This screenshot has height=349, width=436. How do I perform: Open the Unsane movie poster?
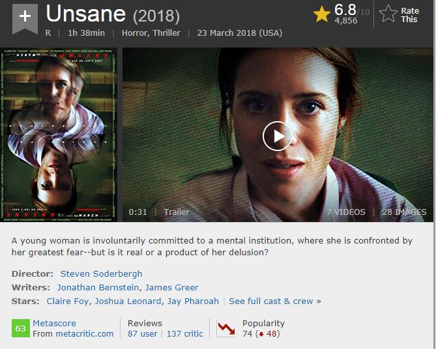tap(59, 135)
